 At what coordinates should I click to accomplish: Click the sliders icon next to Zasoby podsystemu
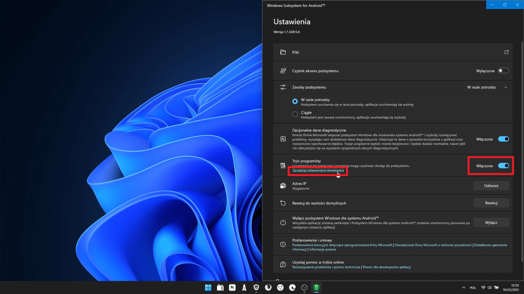pyautogui.click(x=283, y=87)
